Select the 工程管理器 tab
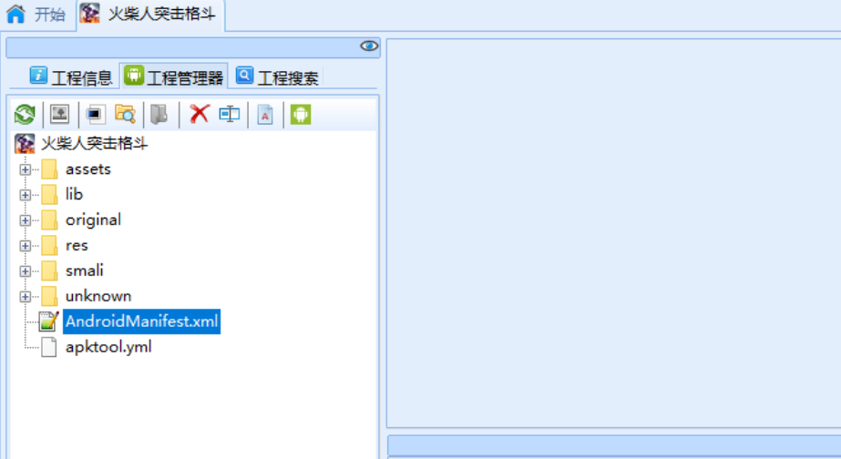The image size is (841, 459). point(174,77)
